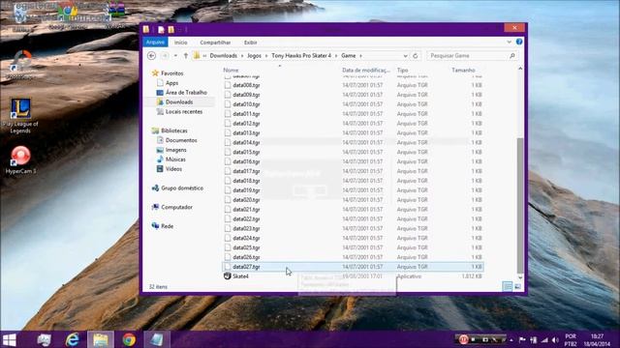Screen dimensions: 620x348
Task: Open the Explorer help icon
Action: (x=519, y=42)
